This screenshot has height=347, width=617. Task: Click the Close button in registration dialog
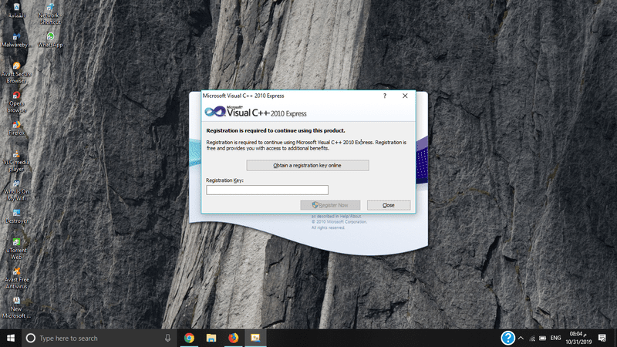389,205
